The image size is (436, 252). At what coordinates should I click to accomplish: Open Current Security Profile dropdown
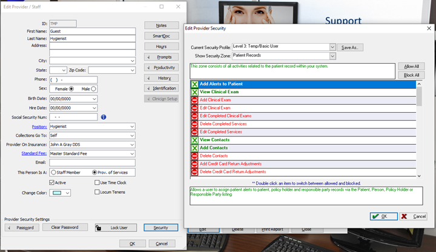coord(332,47)
